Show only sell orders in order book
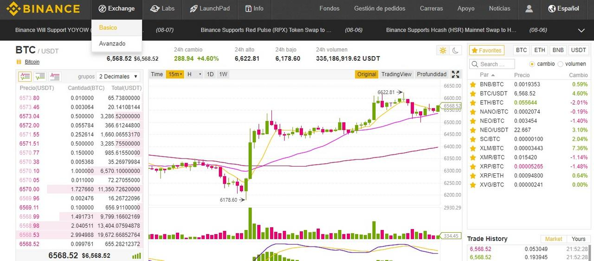 tap(55, 76)
